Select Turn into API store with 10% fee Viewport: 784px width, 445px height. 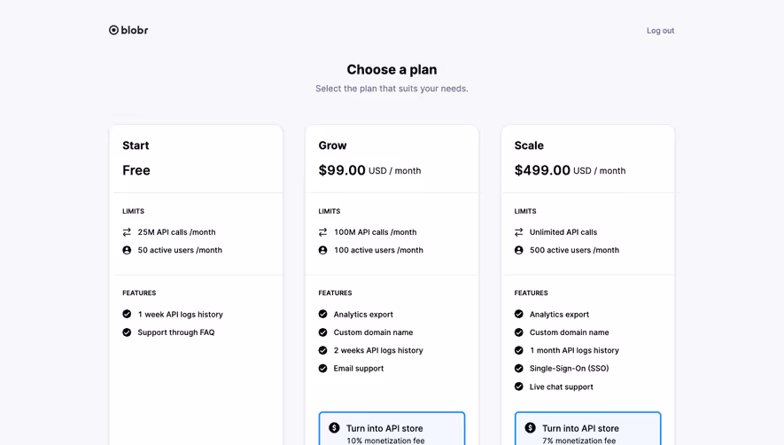392,428
